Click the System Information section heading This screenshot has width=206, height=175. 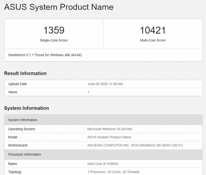click(x=26, y=108)
